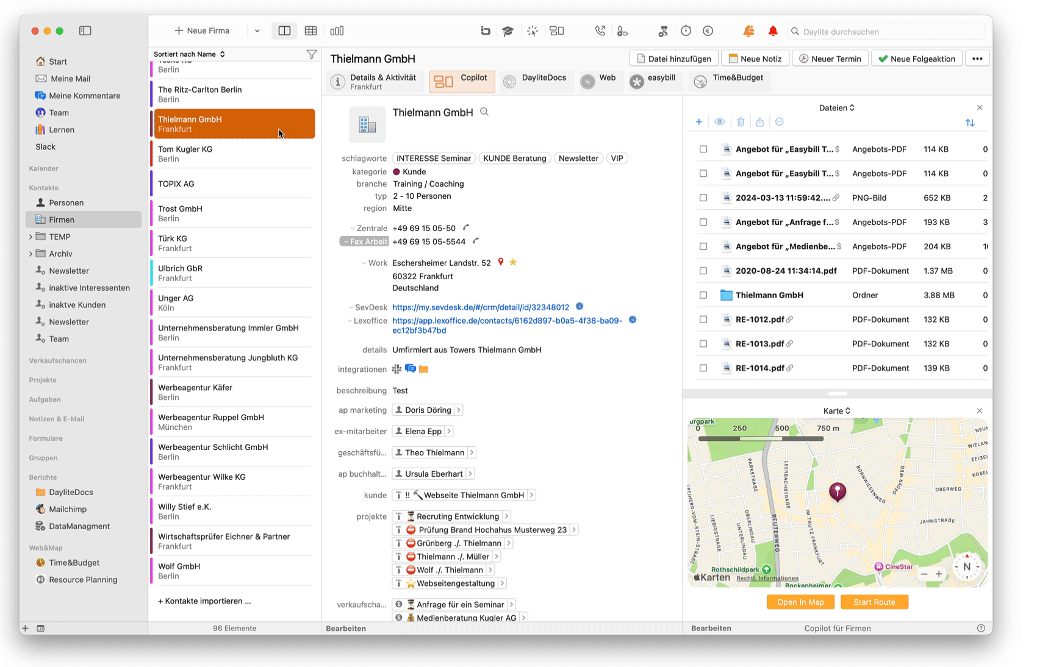The height and width of the screenshot is (667, 1037).
Task: Click the euro currency toolbar icon
Action: [x=708, y=30]
